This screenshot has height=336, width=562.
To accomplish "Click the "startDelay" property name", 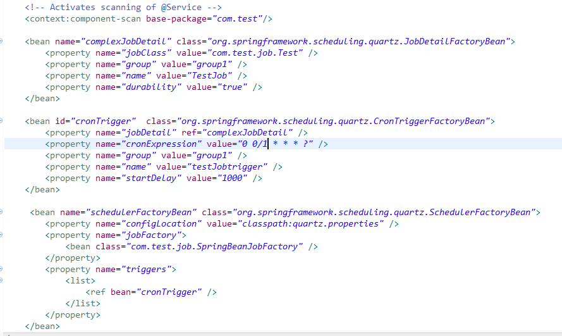I will pyautogui.click(x=151, y=178).
